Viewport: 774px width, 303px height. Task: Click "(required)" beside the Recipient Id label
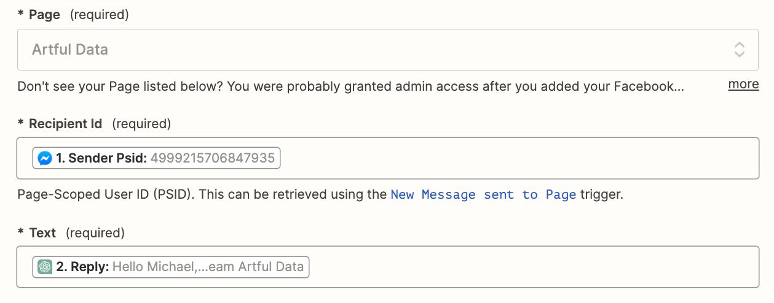click(141, 124)
